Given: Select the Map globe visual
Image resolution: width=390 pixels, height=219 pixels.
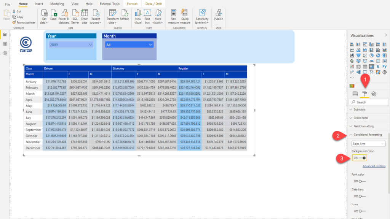Looking at the screenshot, I should pyautogui.click(x=352, y=61).
